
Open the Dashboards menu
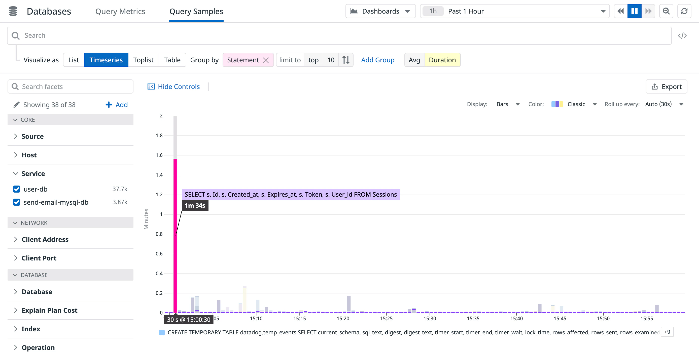(380, 11)
